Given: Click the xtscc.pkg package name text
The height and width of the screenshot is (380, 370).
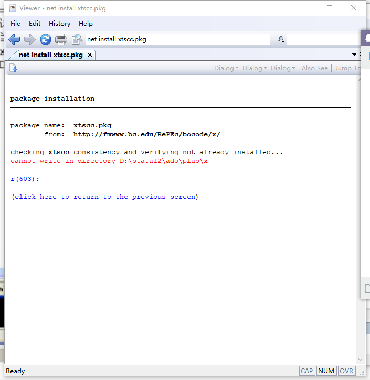Looking at the screenshot, I should (92, 125).
